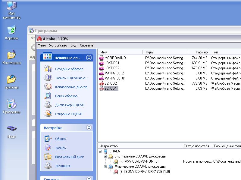Viewport: 241px width, 180px height.
Task: Open Поиск образов image search
Action: 66,96
